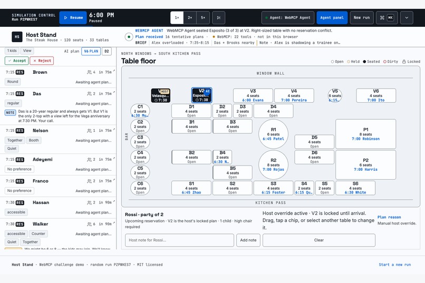Click the Open legend circle icon
The width and height of the screenshot is (425, 283).
(333, 62)
